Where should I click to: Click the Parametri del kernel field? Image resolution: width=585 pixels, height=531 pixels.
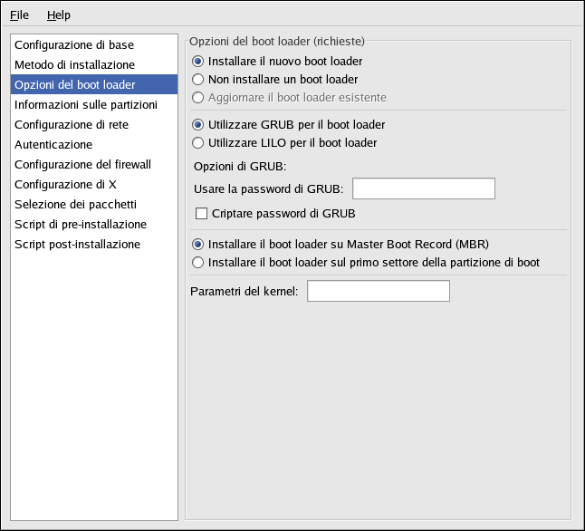tap(379, 291)
